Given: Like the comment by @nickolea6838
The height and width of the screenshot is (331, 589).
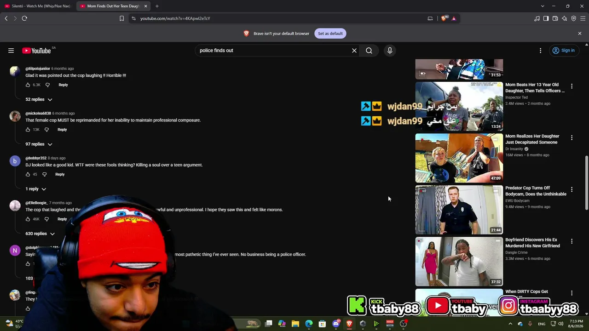Looking at the screenshot, I should point(28,130).
